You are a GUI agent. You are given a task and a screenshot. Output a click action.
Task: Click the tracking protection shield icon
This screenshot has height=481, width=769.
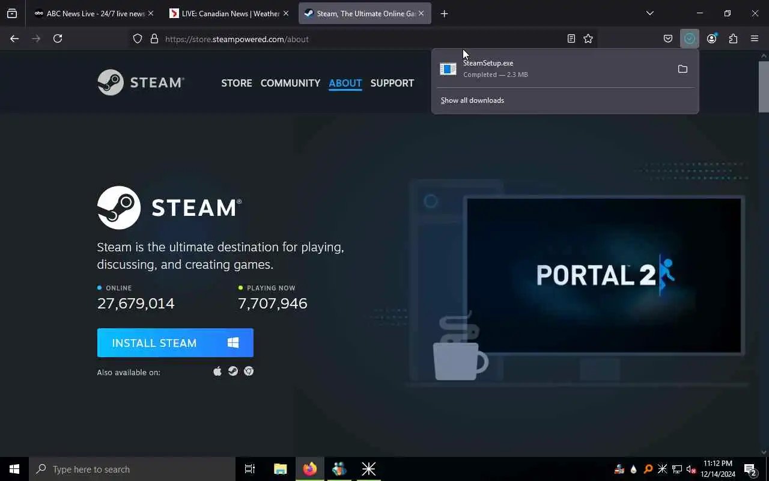138,38
